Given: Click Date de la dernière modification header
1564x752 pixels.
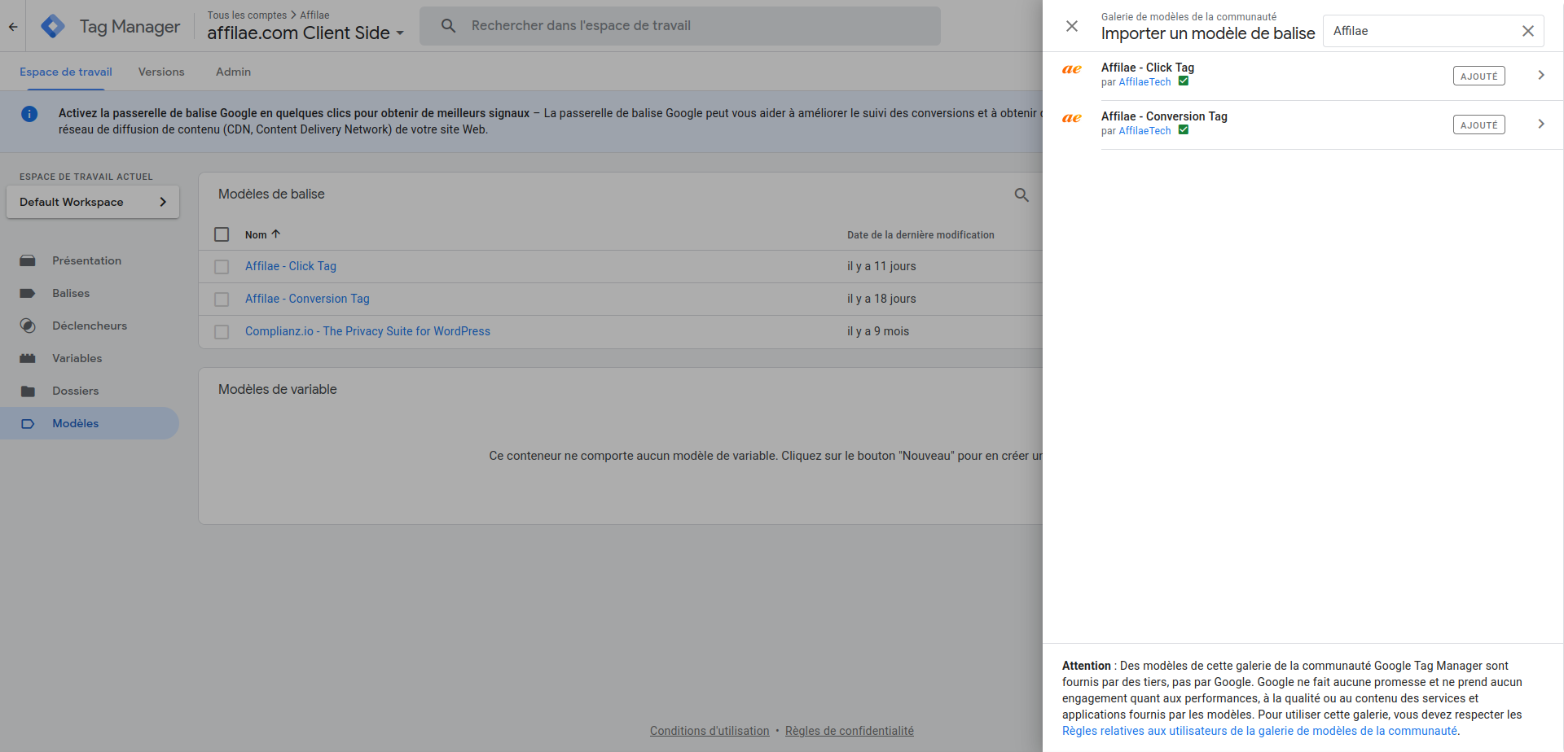Looking at the screenshot, I should pos(920,234).
